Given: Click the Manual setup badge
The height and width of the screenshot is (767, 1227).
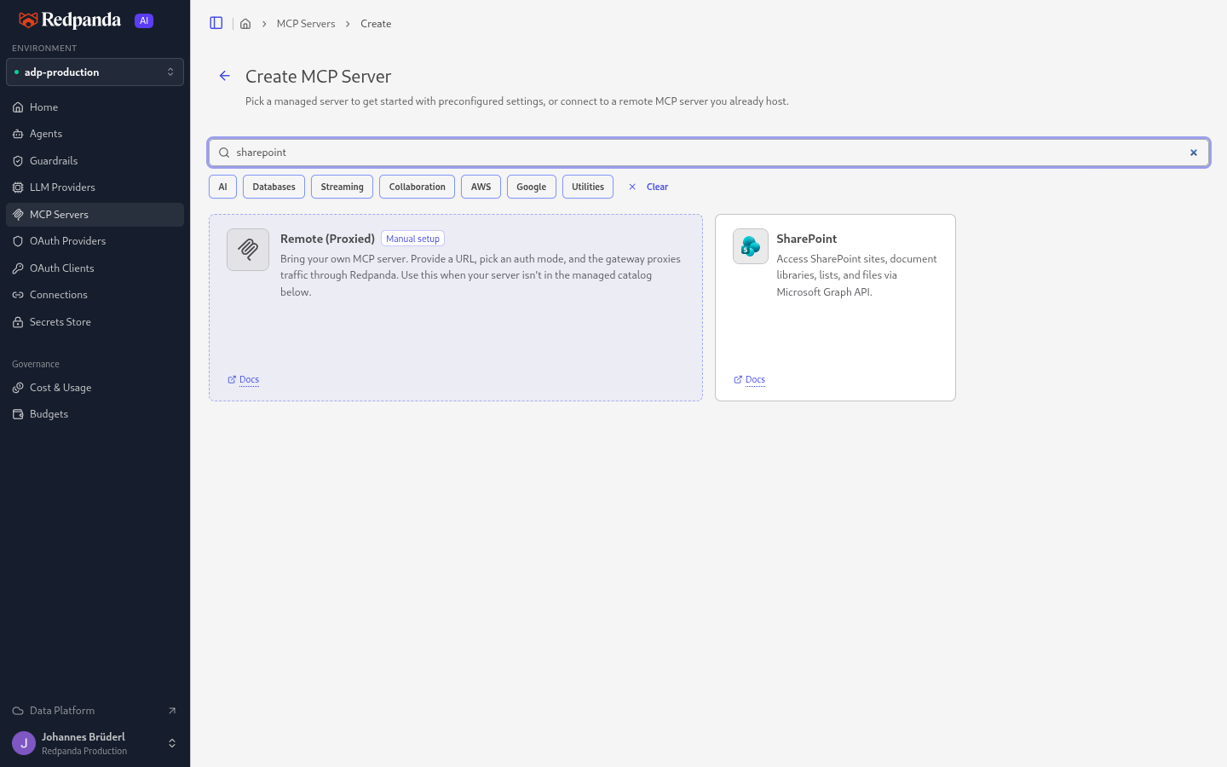Looking at the screenshot, I should [x=412, y=239].
